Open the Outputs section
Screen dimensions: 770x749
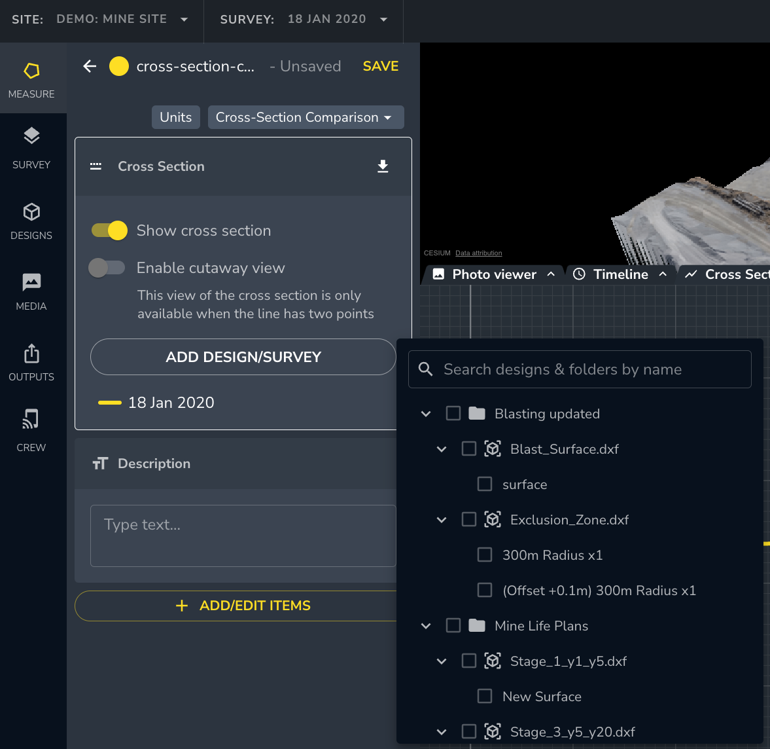(x=31, y=362)
